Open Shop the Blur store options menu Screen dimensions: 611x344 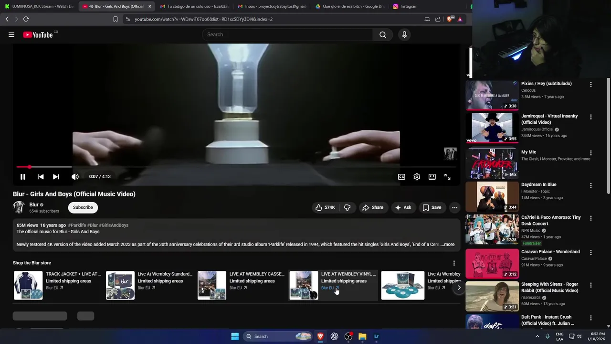[454, 263]
